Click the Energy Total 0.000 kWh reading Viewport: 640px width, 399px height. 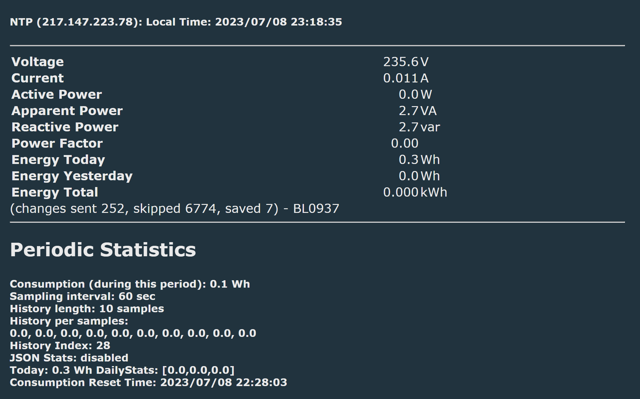click(x=415, y=192)
